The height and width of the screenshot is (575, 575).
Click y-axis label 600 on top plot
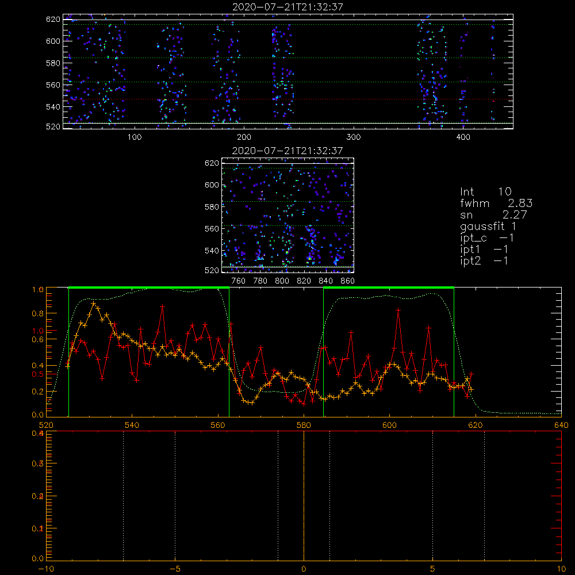point(53,41)
